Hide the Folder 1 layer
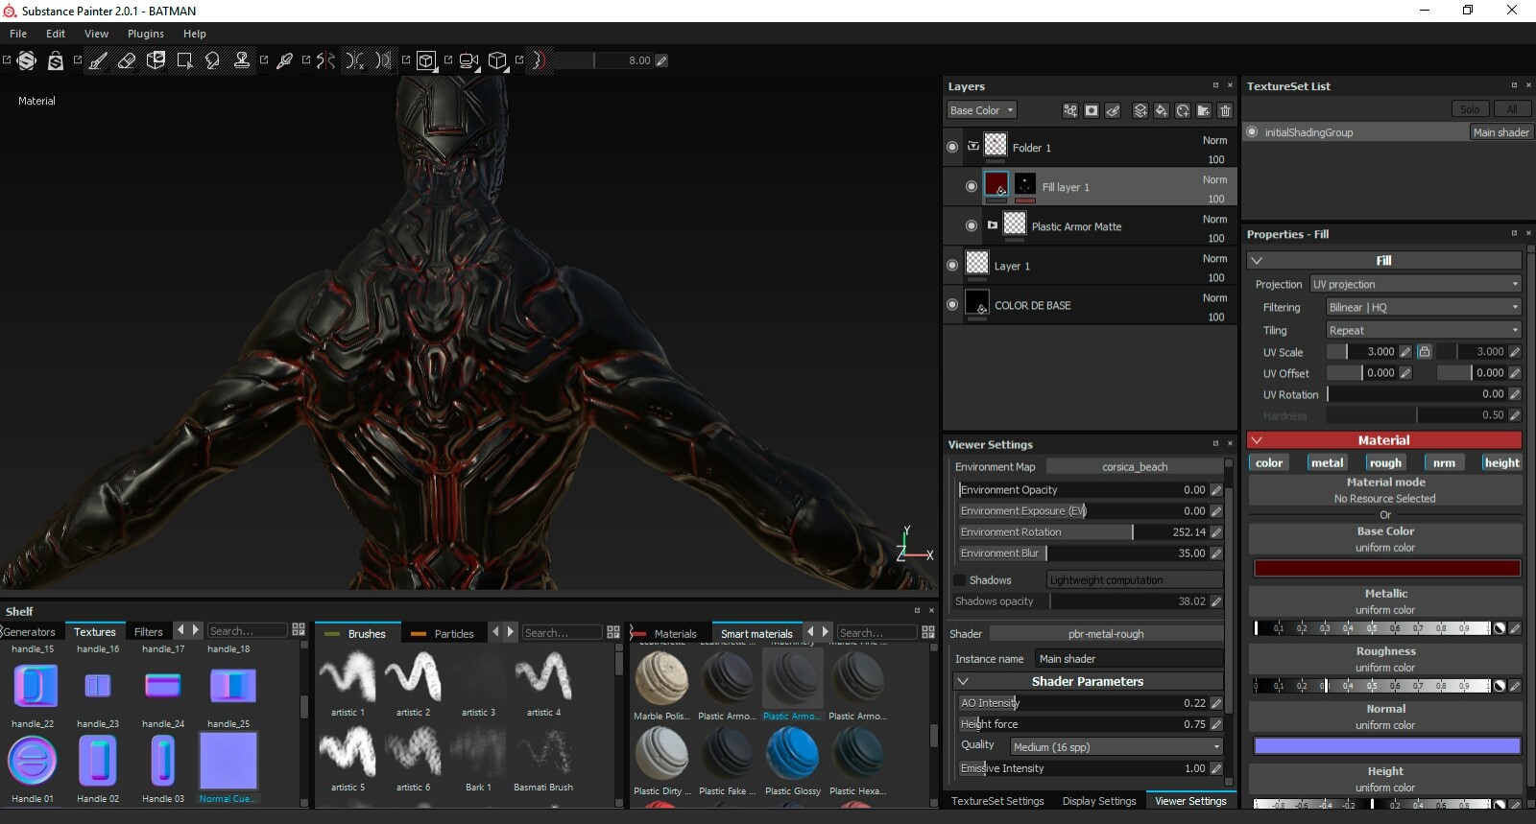 coord(952,147)
